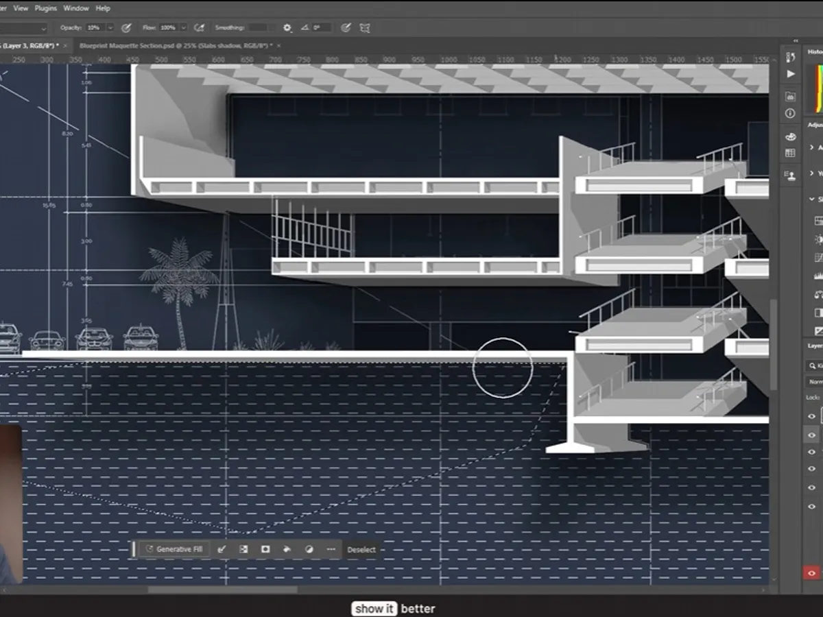Click the modify selection icon in task bar
This screenshot has height=617, width=823.
click(x=221, y=549)
